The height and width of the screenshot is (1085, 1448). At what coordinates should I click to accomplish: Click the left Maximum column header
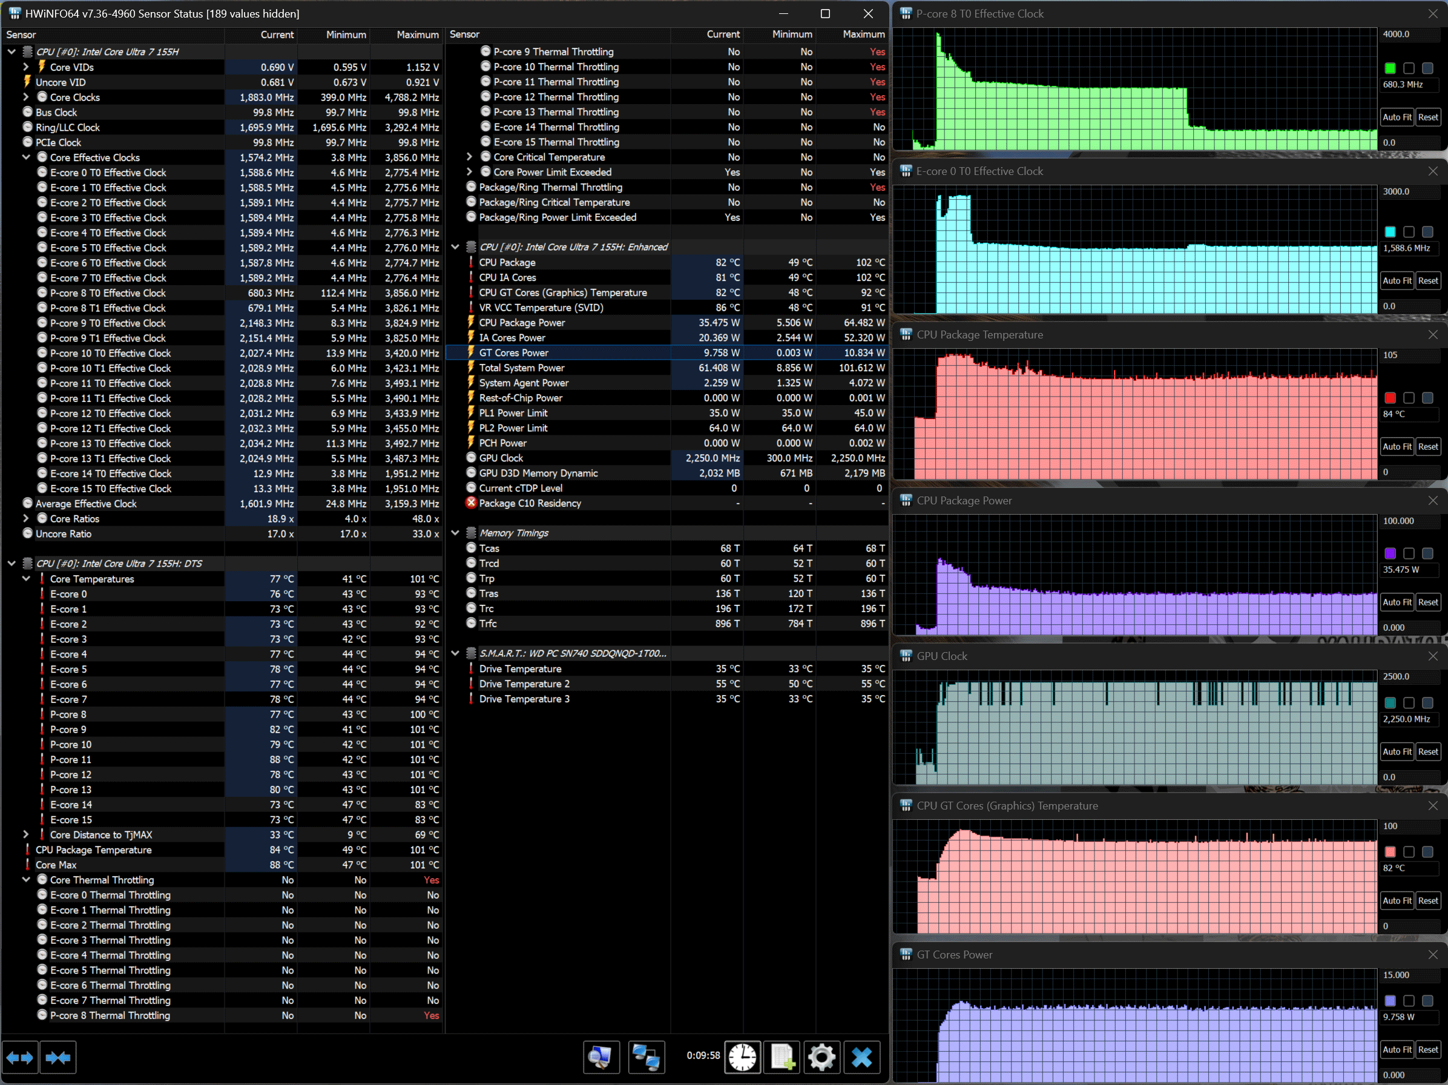417,35
